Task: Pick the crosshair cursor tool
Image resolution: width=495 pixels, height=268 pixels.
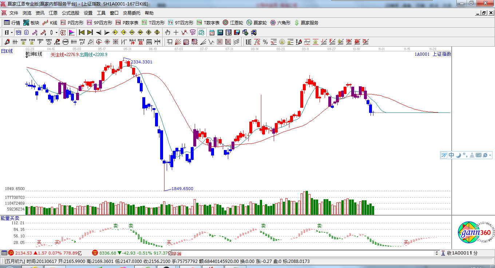Action: 176,32
